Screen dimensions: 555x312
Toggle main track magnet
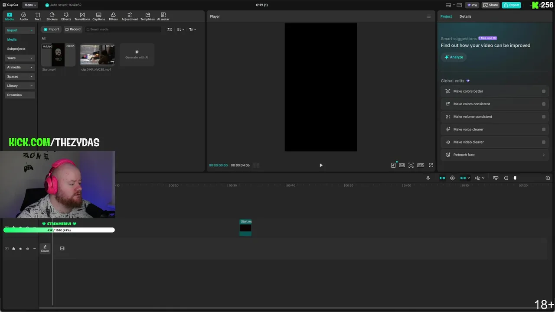click(x=442, y=178)
